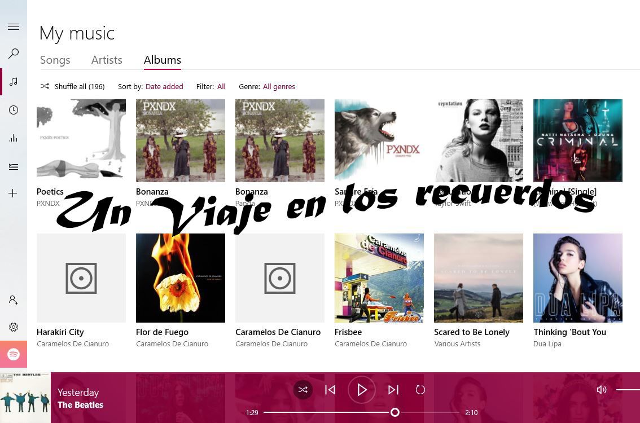Click the Thinking 'Bout You title
Viewport: 640px width, 423px height.
tap(570, 332)
